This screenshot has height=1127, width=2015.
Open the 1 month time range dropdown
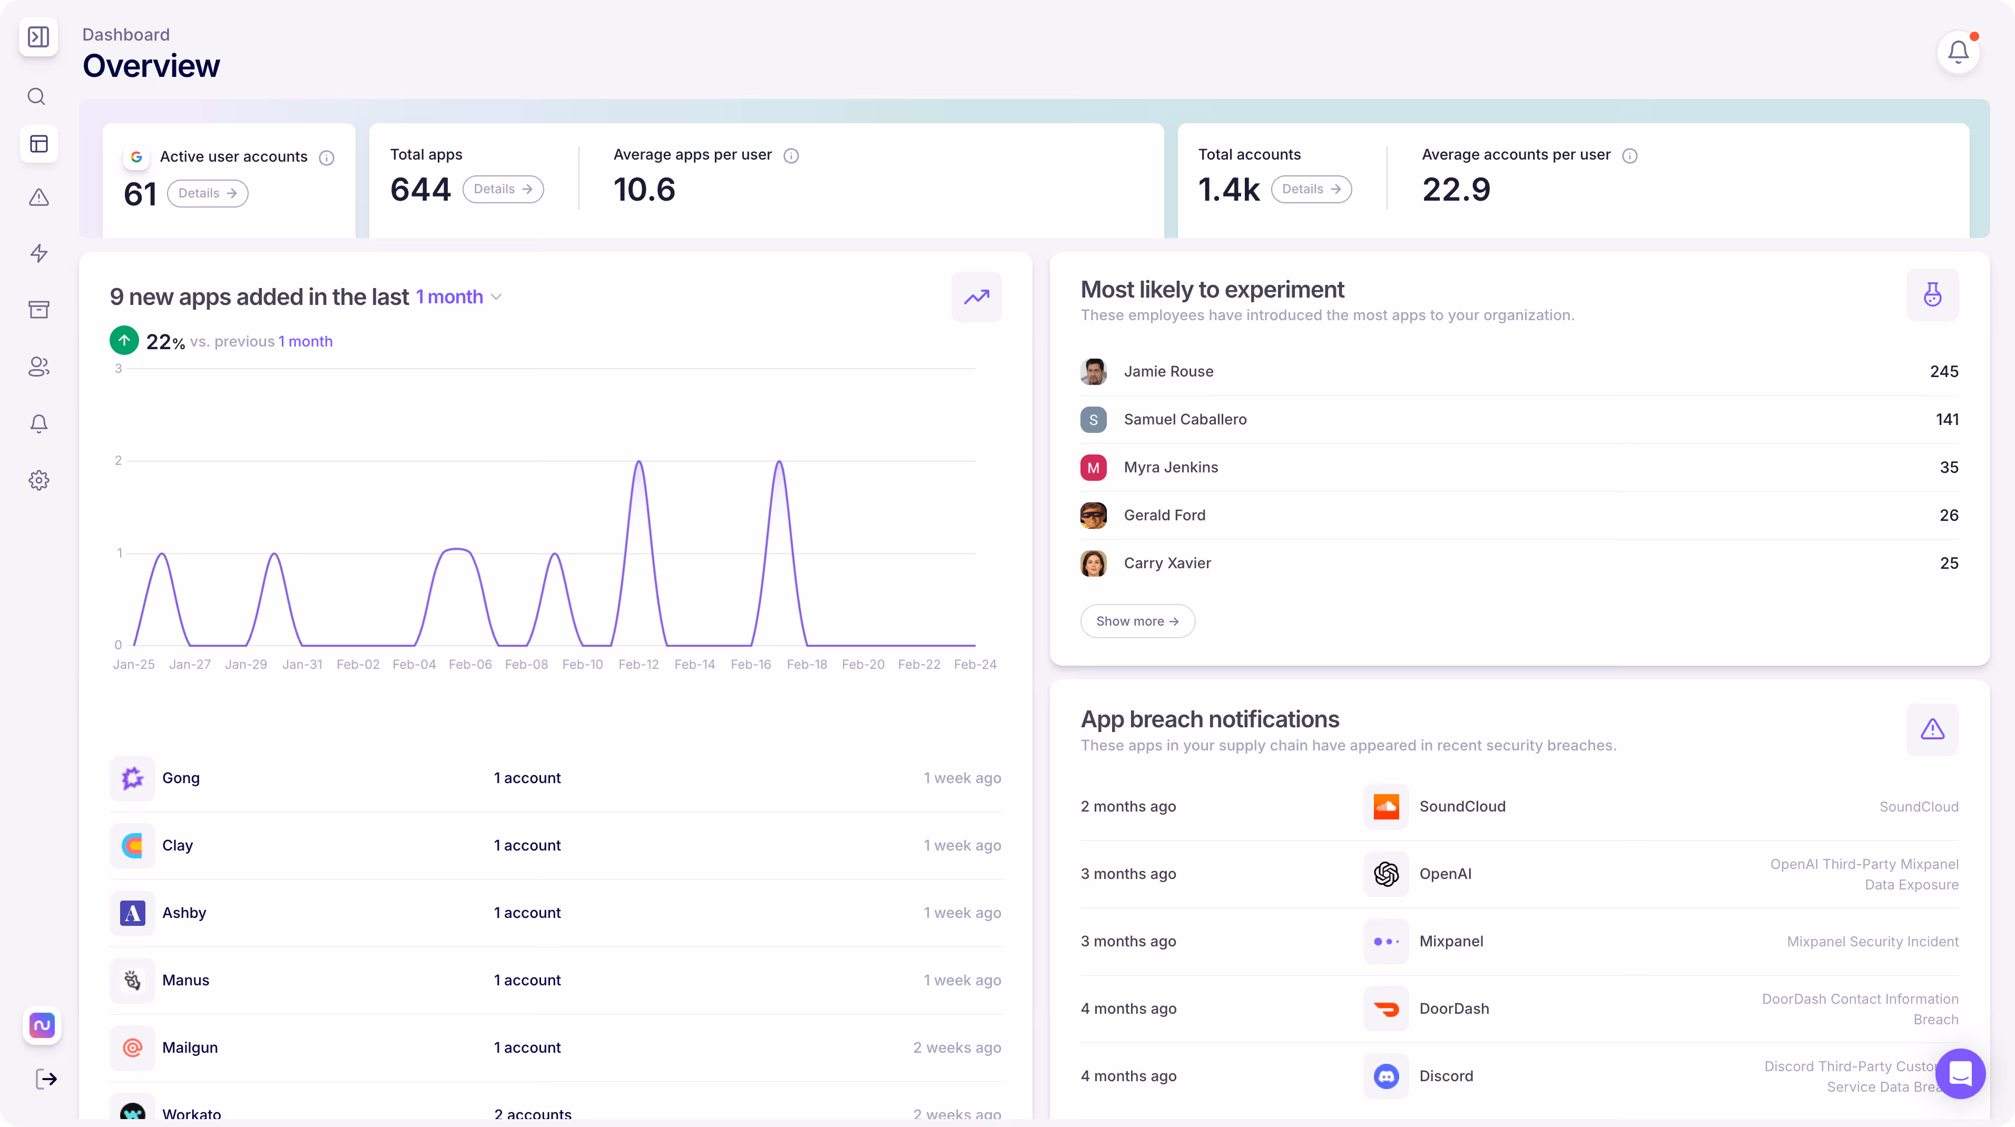pos(458,296)
